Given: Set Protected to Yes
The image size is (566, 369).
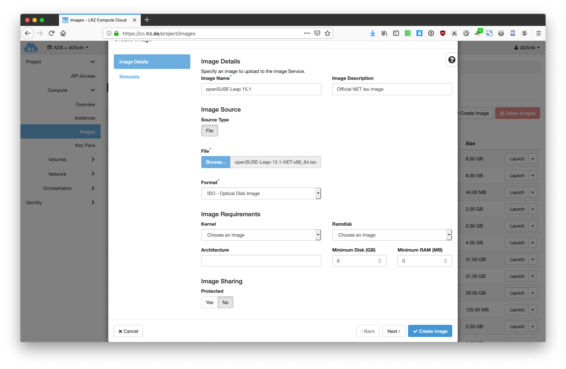Looking at the screenshot, I should click(209, 302).
